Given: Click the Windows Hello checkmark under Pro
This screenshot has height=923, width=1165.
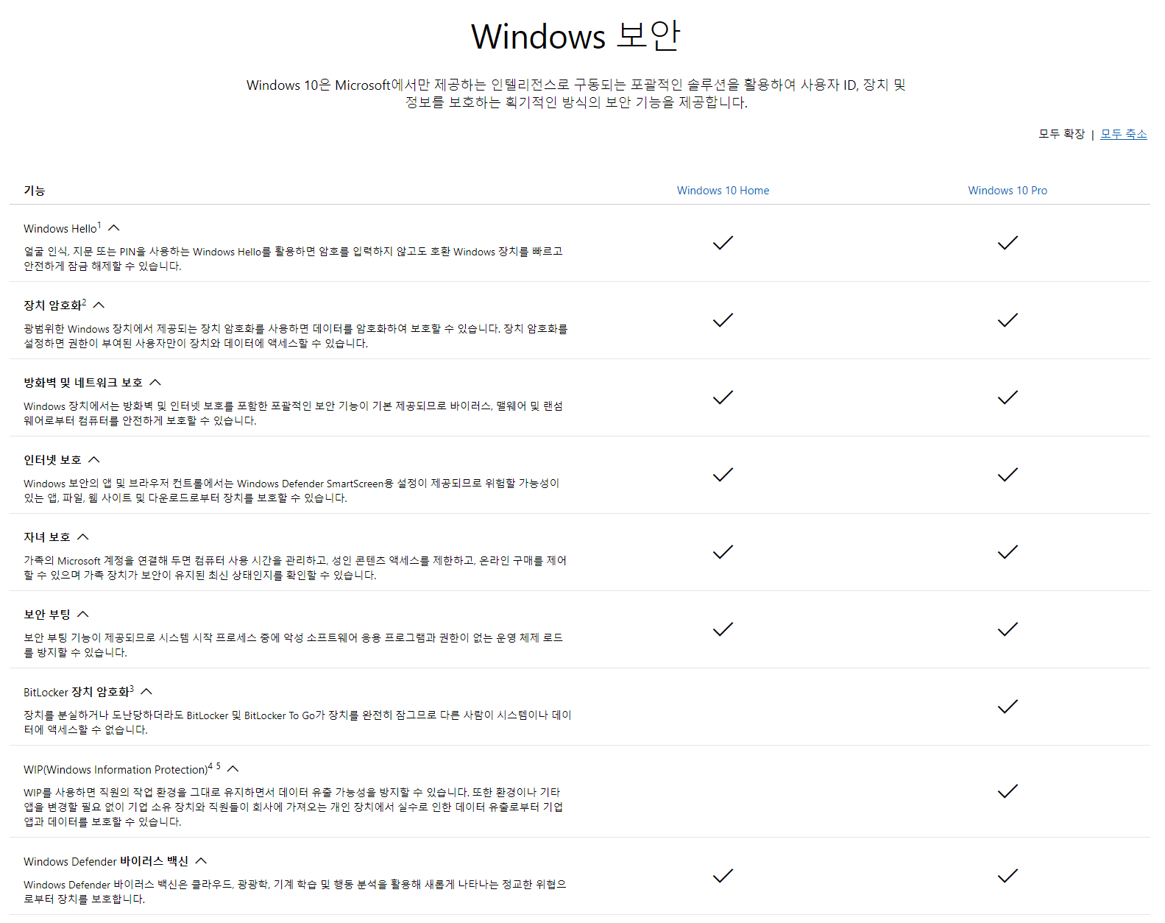Looking at the screenshot, I should click(x=1008, y=243).
